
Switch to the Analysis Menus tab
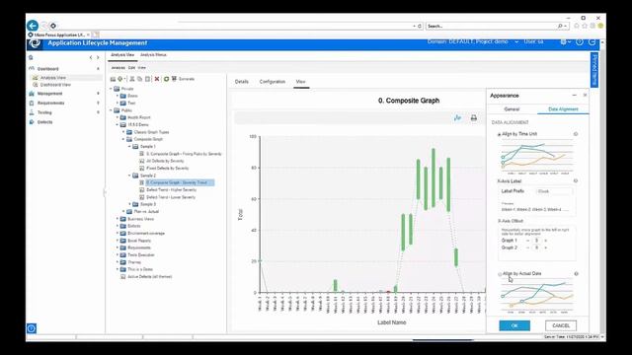coord(153,55)
